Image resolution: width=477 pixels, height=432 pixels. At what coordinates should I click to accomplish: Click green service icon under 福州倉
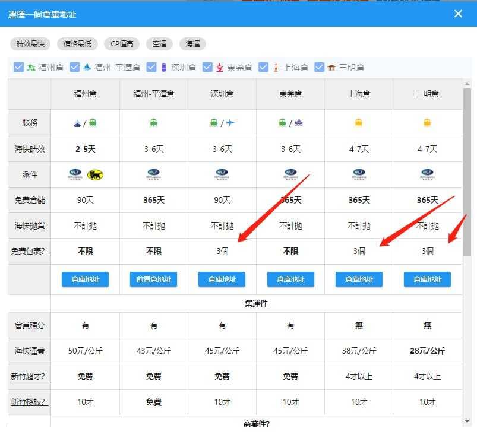click(x=93, y=123)
